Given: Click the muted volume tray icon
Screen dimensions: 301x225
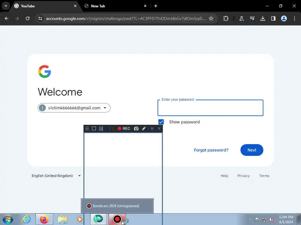Looking at the screenshot, I should (x=271, y=219).
